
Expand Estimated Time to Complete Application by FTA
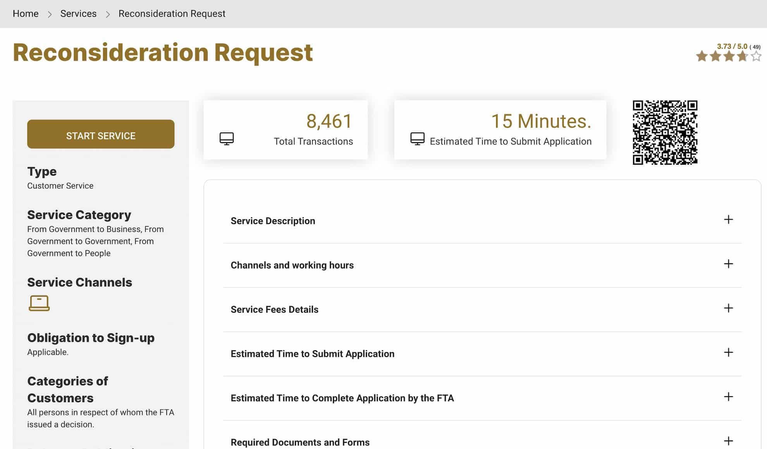(x=482, y=398)
